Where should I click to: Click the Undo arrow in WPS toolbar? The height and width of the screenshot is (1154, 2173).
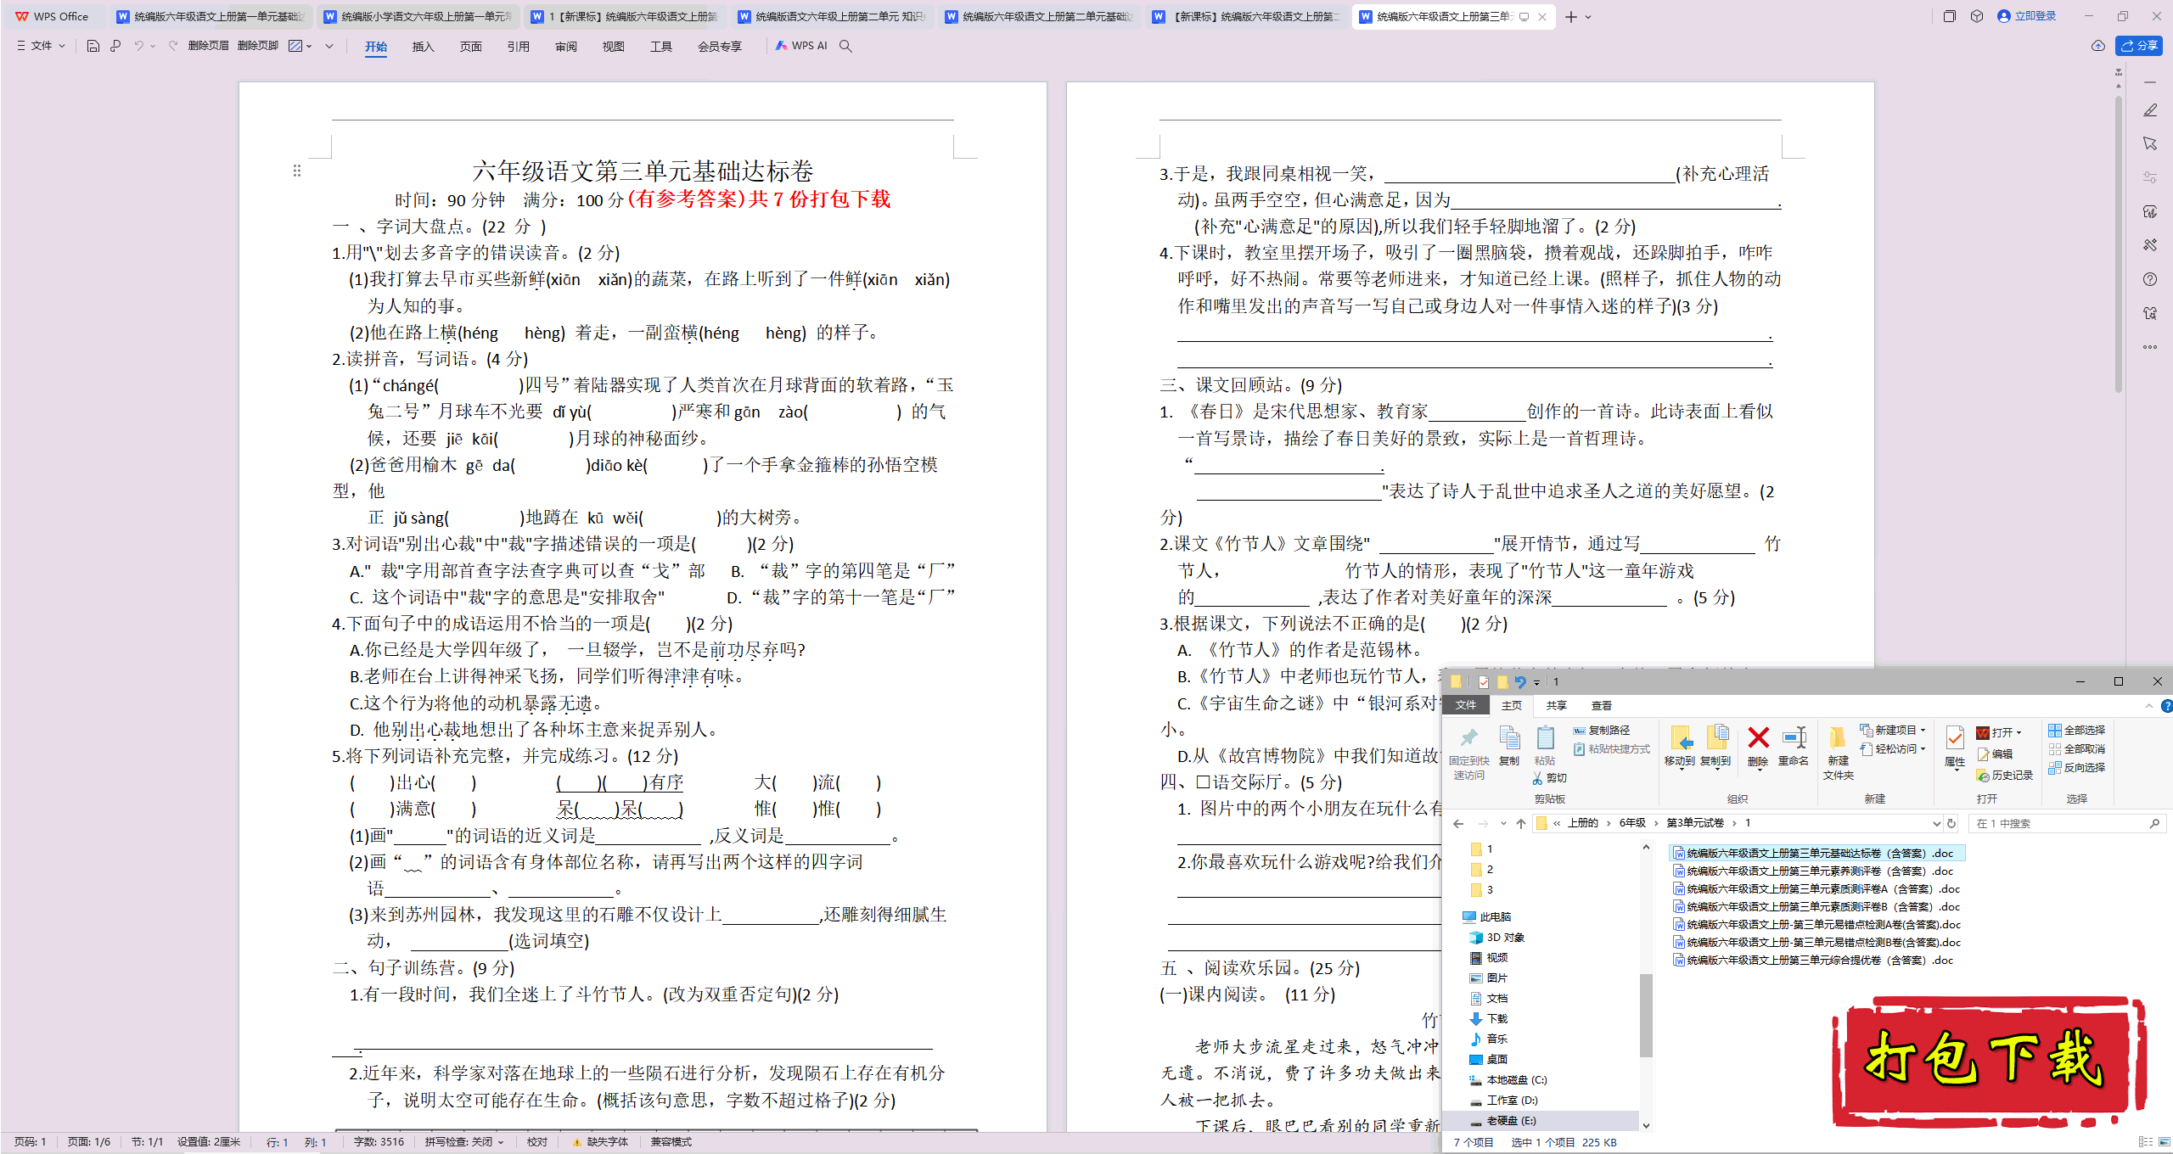tap(138, 46)
